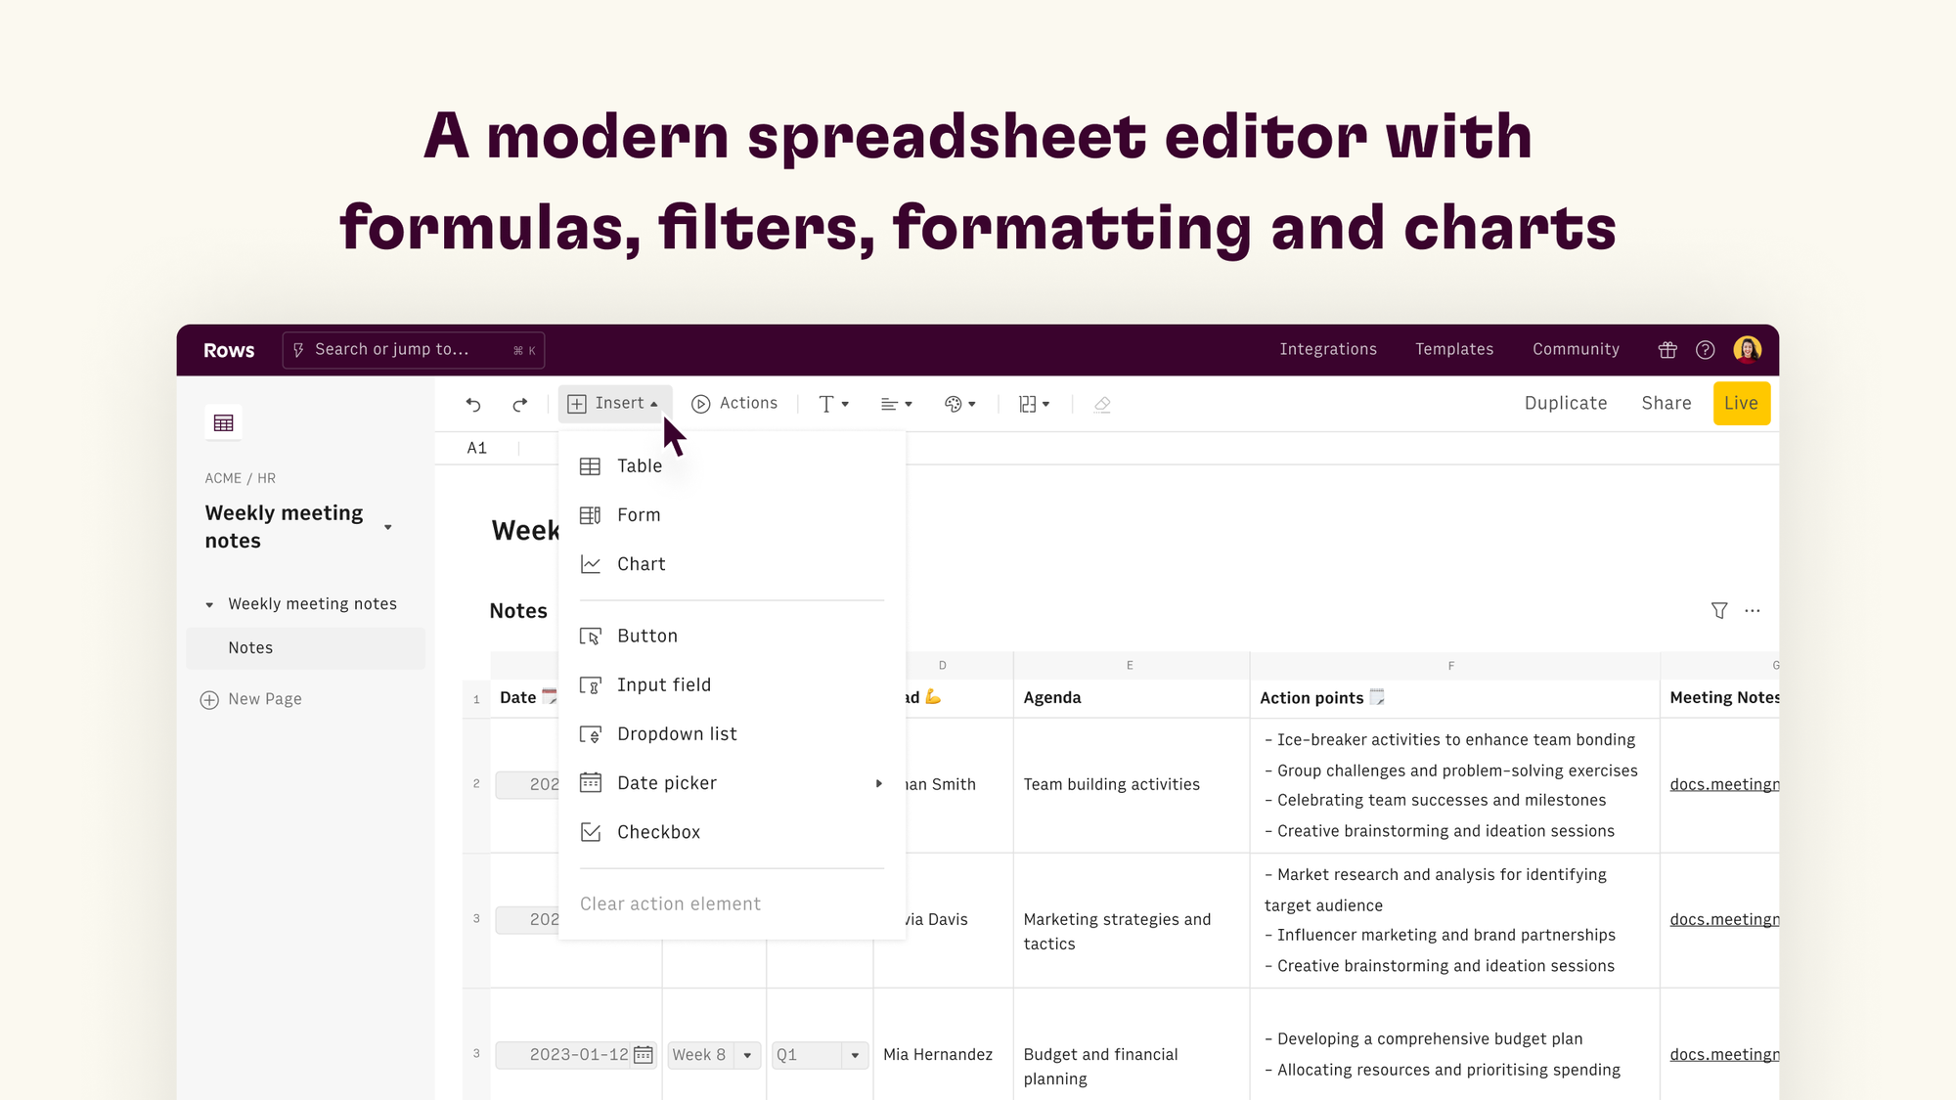Click the Duplicate button
This screenshot has height=1100, width=1956.
[1565, 403]
